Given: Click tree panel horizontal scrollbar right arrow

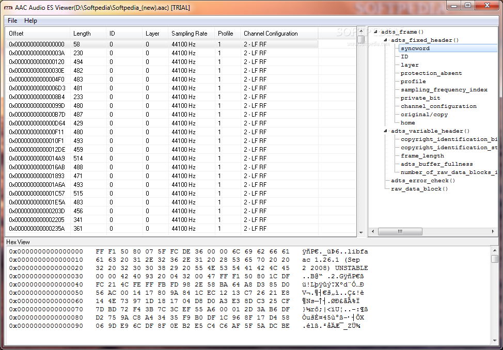Looking at the screenshot, I should 493,231.
